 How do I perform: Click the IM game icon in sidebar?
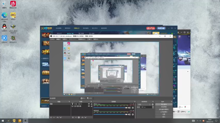coord(45,43)
